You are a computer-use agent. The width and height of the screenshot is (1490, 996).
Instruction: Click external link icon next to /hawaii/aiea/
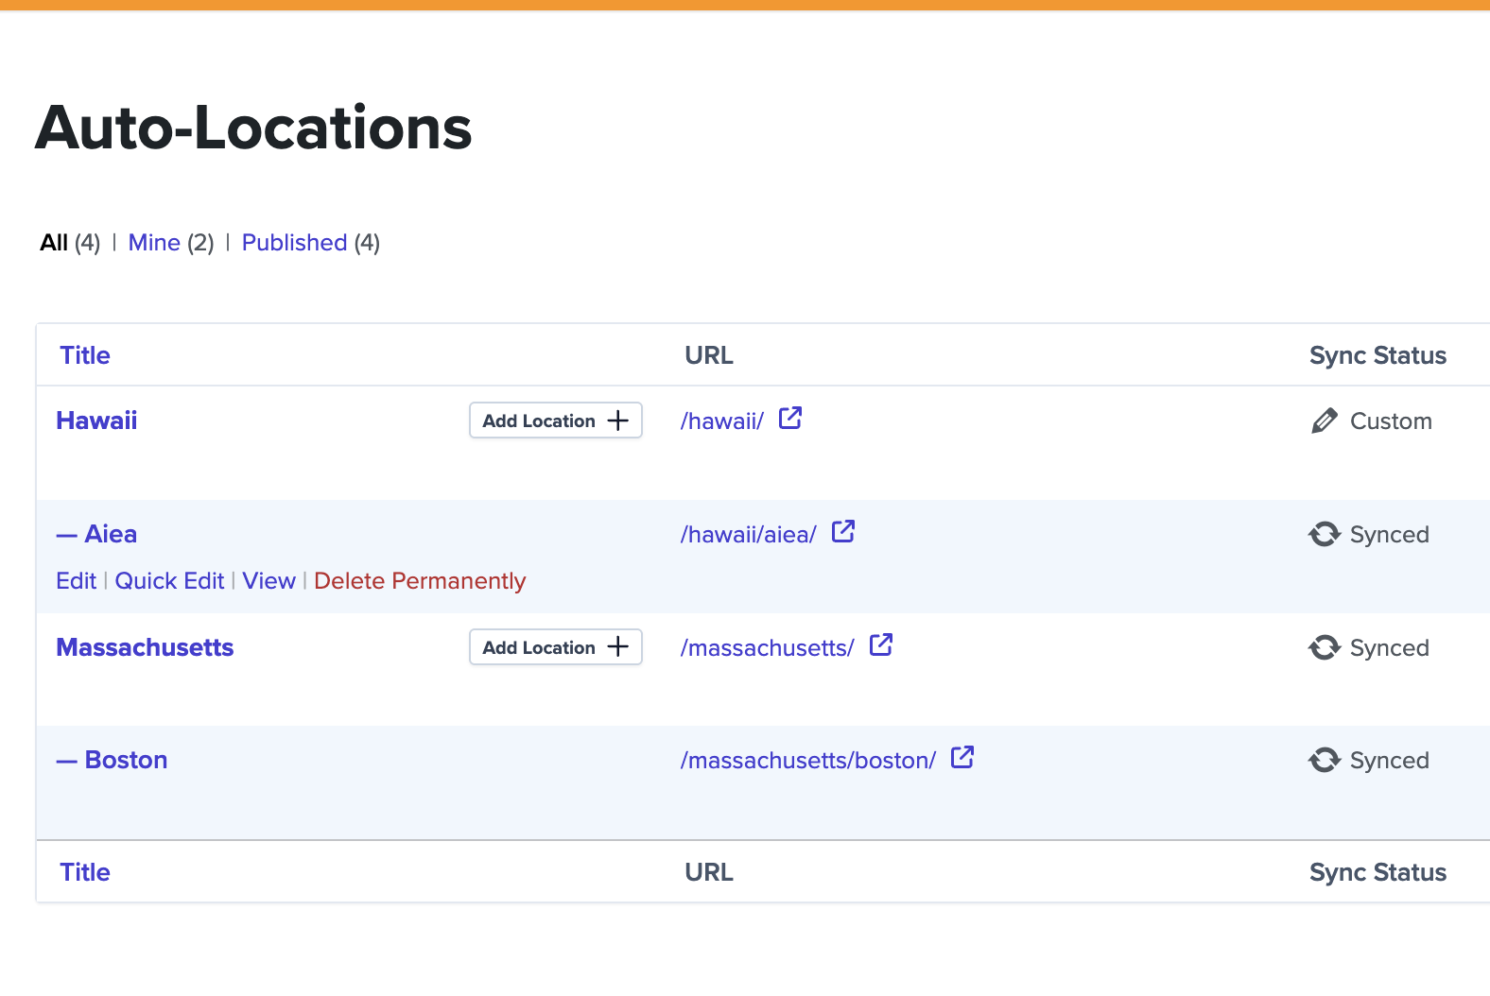(842, 532)
